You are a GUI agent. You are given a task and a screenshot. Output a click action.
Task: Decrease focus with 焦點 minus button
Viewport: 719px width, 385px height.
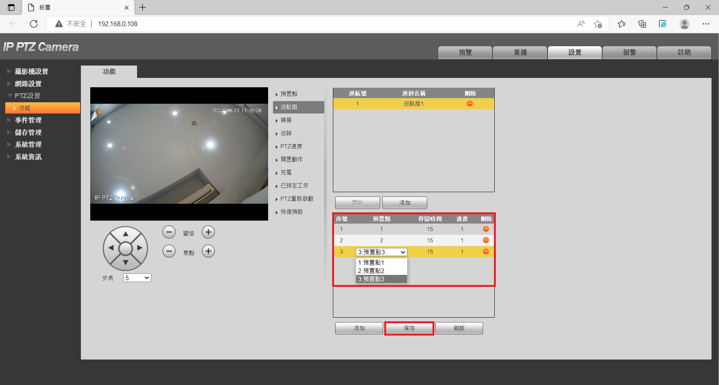(169, 251)
